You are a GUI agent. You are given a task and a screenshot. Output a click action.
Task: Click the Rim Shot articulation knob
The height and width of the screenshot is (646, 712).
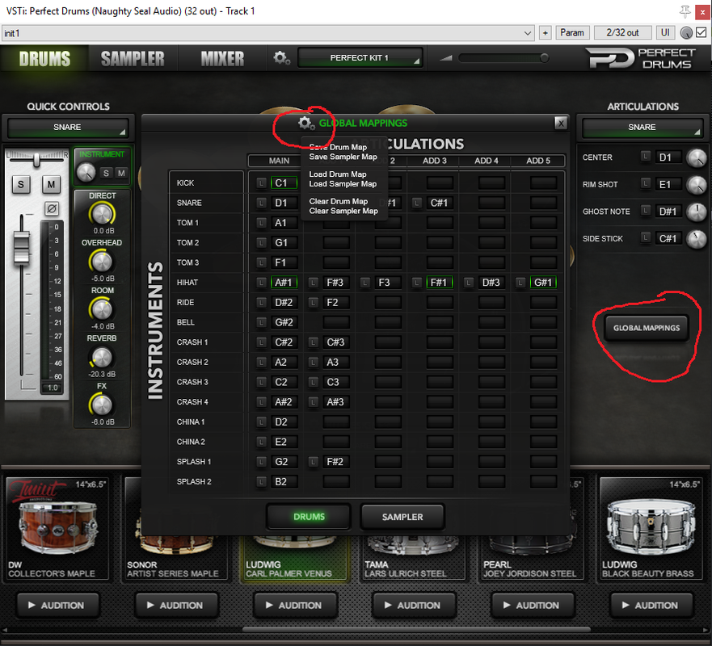pyautogui.click(x=697, y=185)
